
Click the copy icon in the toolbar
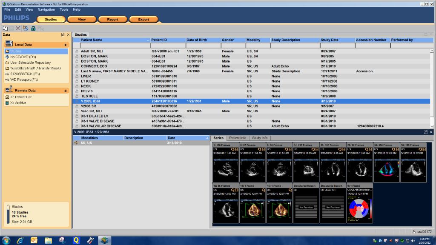pos(5,28)
